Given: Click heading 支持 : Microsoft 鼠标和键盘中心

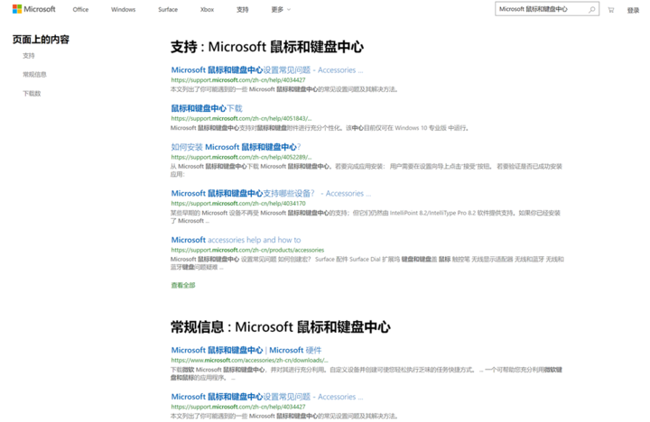Looking at the screenshot, I should pyautogui.click(x=267, y=47).
